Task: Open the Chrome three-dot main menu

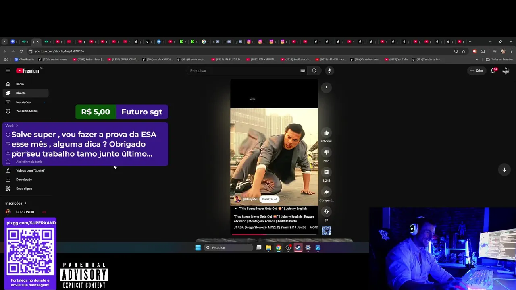Action: (511, 51)
